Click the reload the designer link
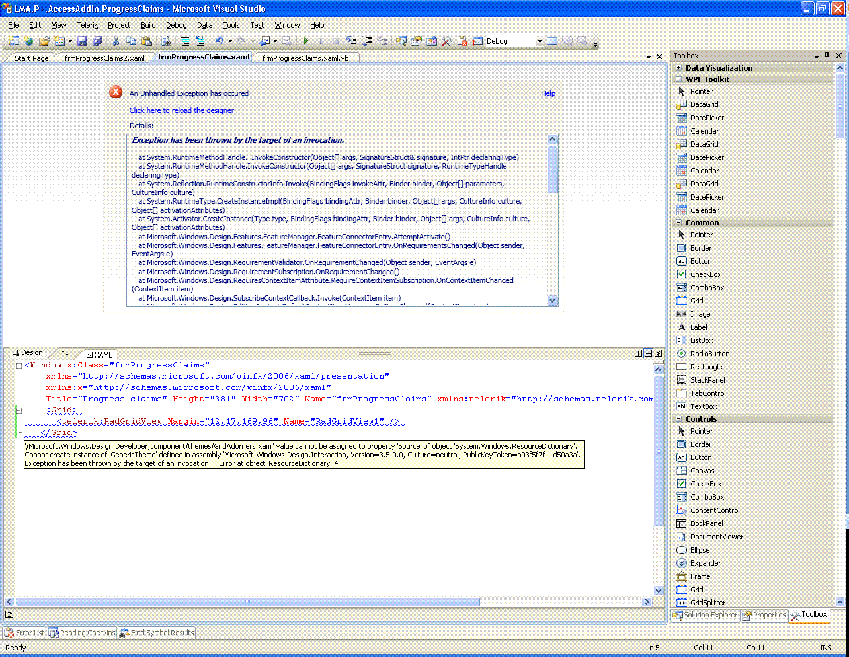This screenshot has height=657, width=849. pos(181,110)
